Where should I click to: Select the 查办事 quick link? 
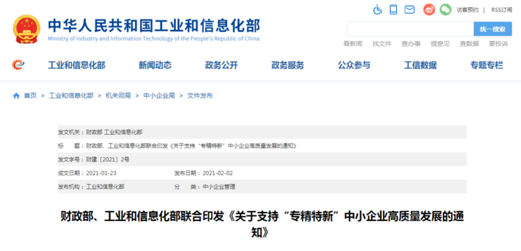(411, 44)
